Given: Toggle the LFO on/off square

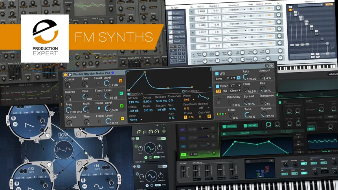Looking at the screenshot, I should pos(217,74).
